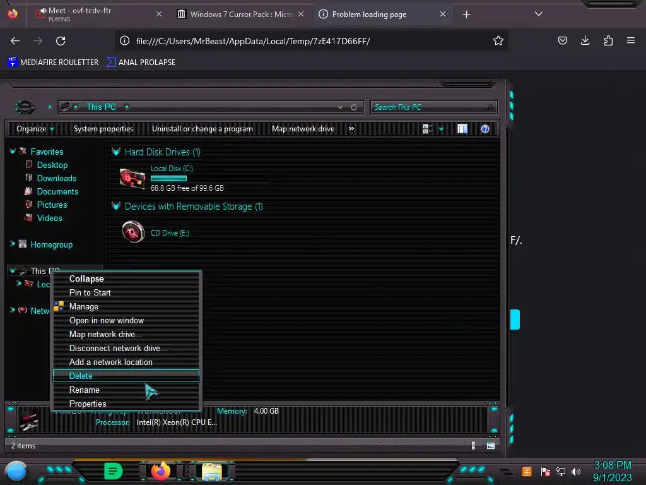
Task: Click the This PC address path
Action: [x=102, y=107]
